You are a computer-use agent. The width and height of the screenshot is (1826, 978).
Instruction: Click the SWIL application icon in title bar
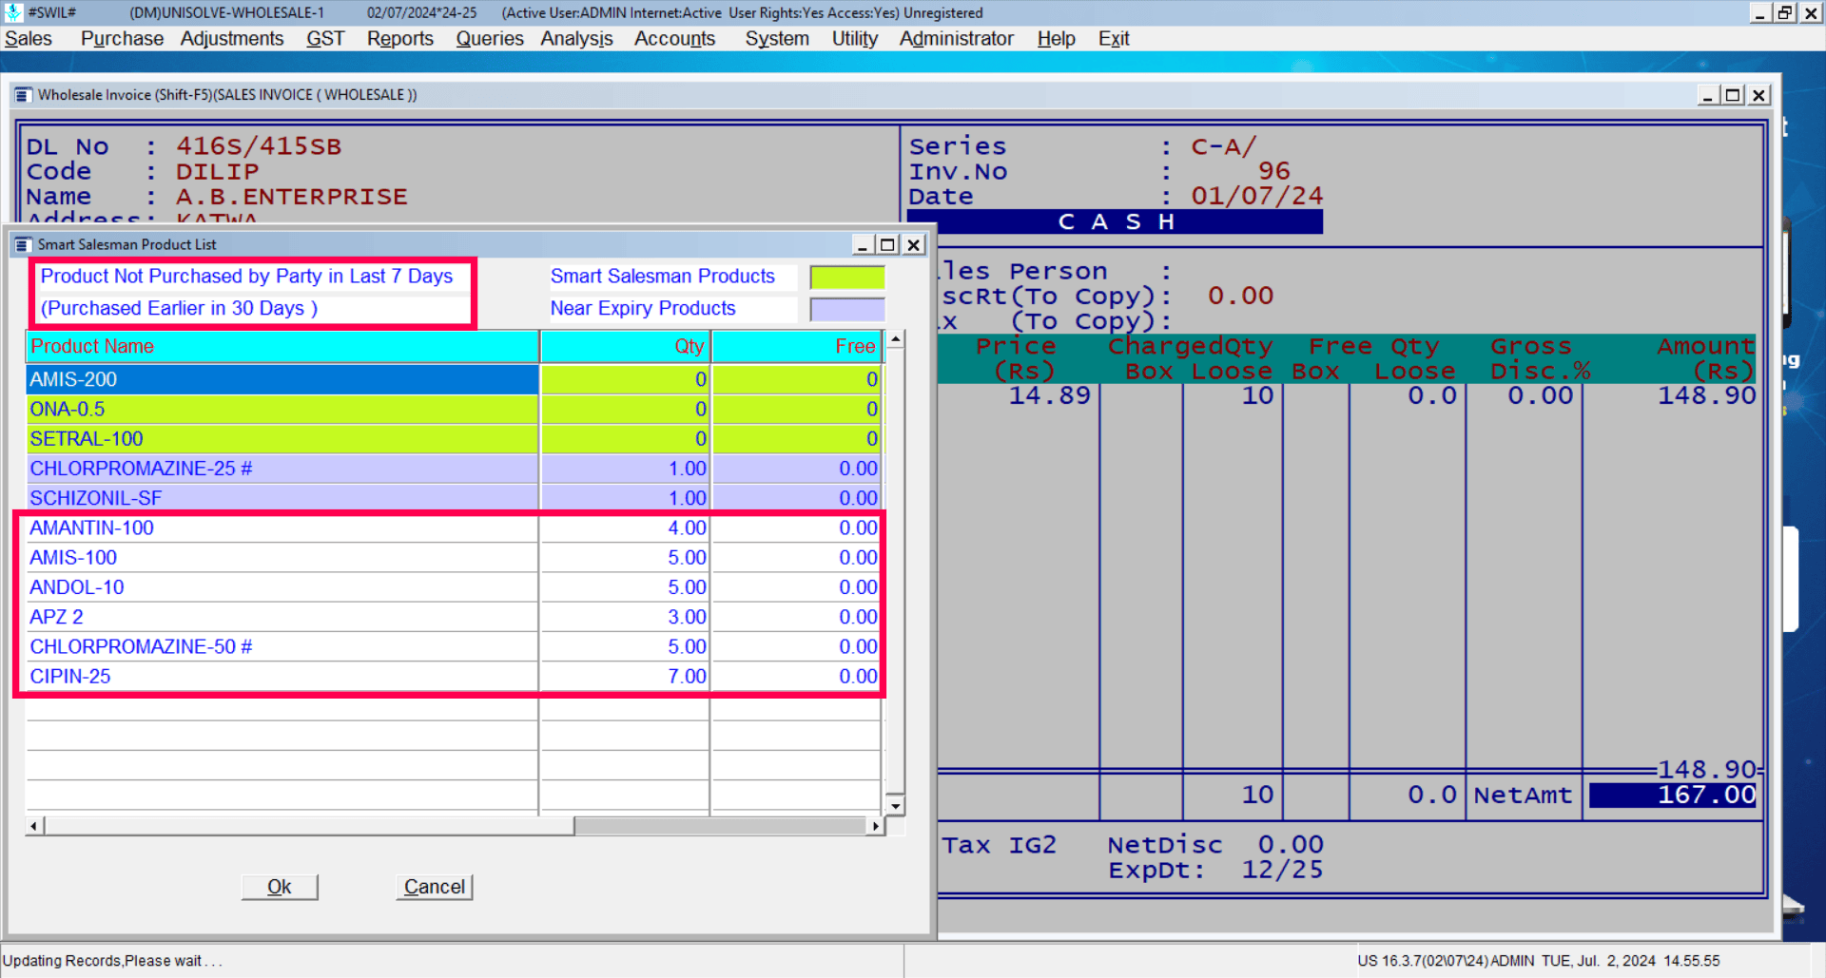tap(13, 12)
